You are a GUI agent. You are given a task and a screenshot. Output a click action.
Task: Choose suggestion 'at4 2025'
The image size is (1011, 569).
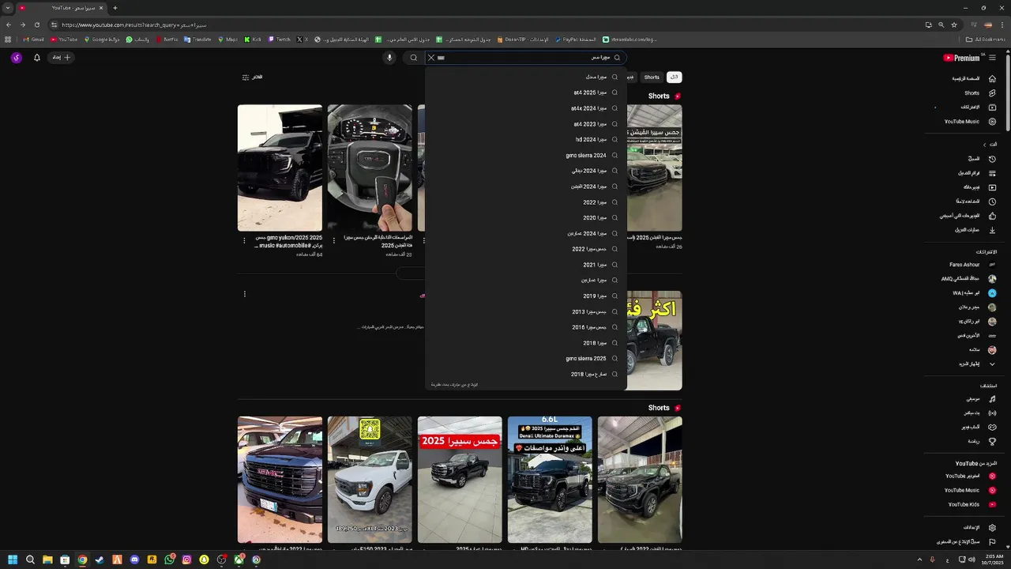coord(526,92)
